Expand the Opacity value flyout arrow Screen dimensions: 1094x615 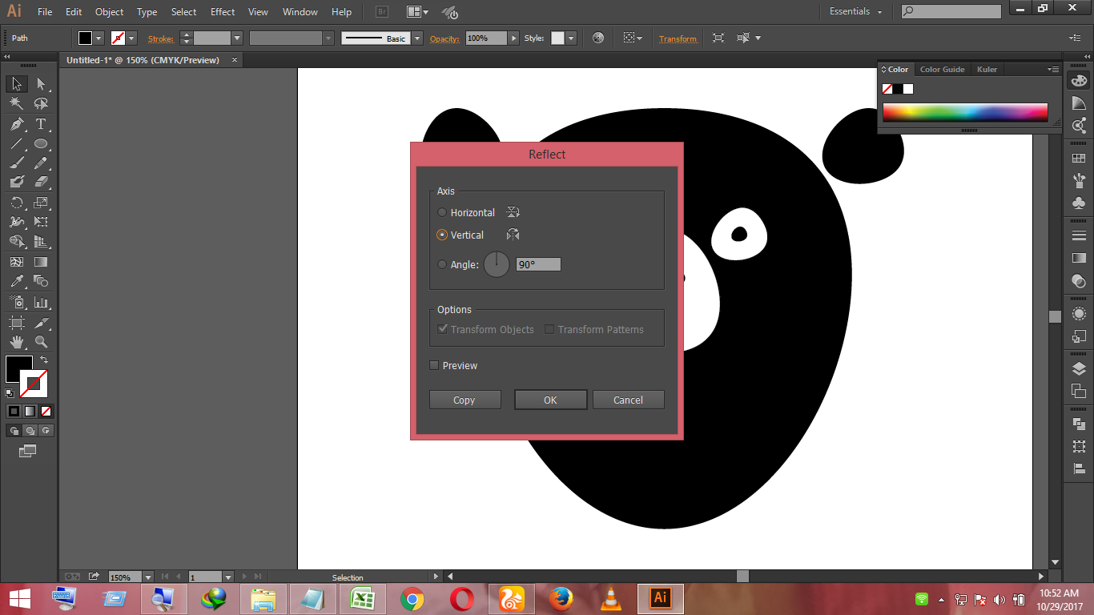point(513,38)
